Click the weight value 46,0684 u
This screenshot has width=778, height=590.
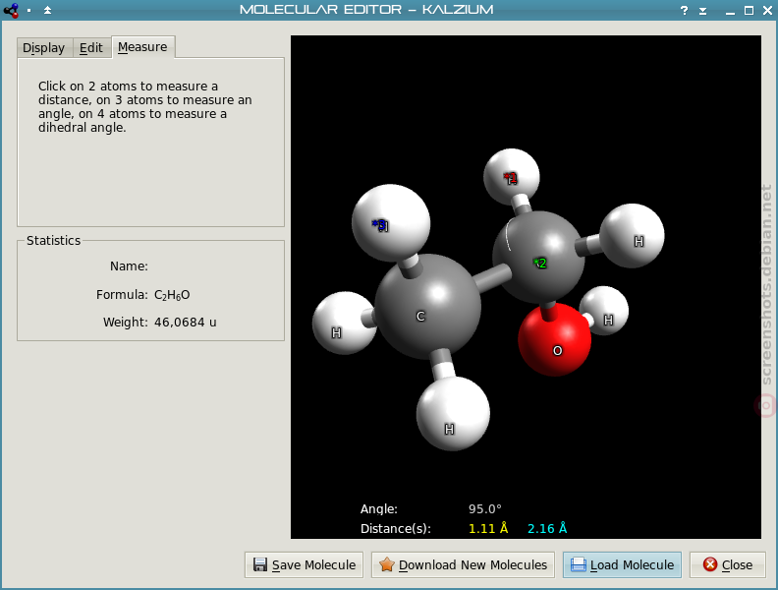coord(185,323)
